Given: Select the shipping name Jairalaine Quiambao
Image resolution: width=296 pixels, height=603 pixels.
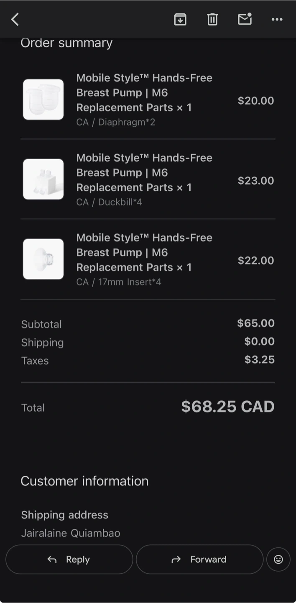Looking at the screenshot, I should pos(71,533).
